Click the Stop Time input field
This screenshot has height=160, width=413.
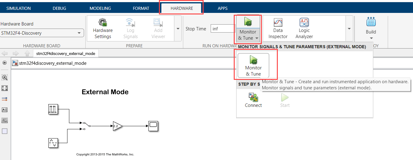point(223,29)
